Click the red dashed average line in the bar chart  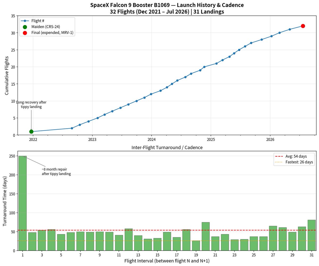click(167, 230)
